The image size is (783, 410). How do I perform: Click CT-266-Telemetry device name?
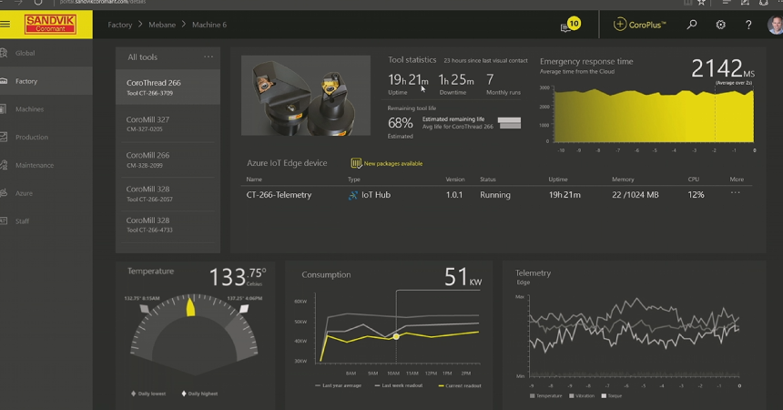(279, 195)
